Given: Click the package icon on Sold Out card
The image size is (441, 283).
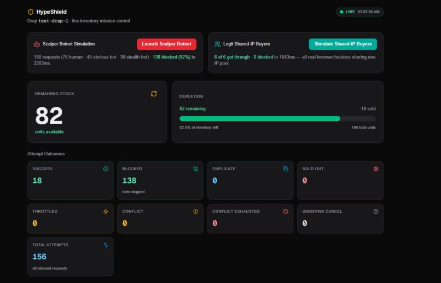Looking at the screenshot, I should pos(375,169).
